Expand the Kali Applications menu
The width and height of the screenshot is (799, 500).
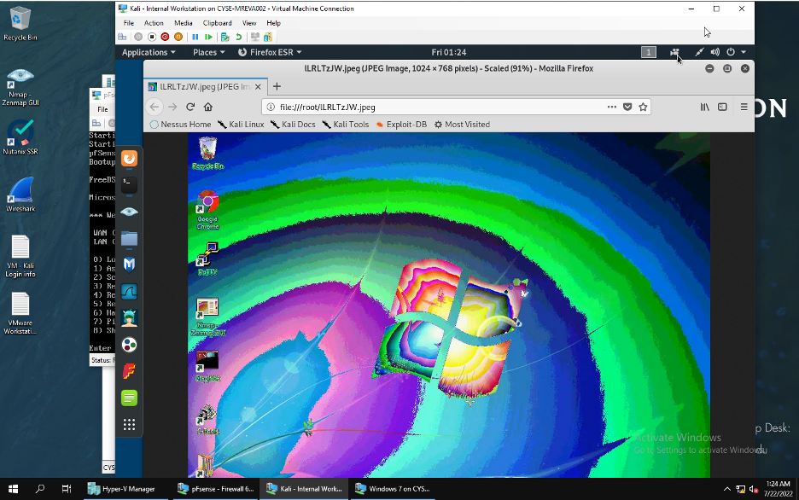(x=149, y=52)
